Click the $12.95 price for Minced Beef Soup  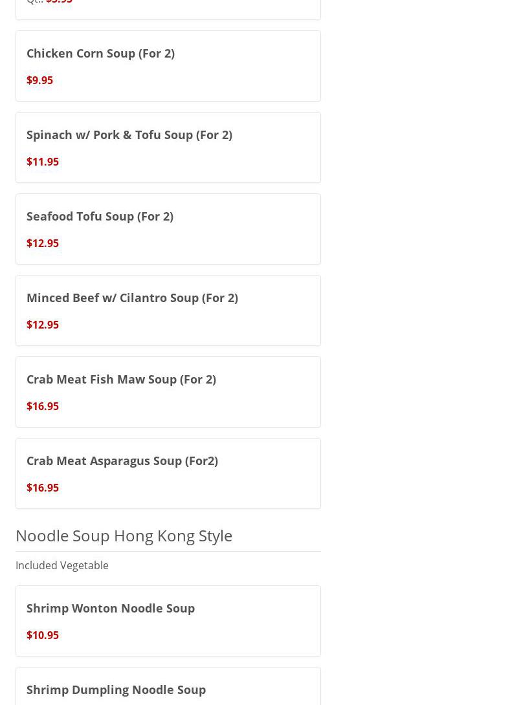[43, 325]
